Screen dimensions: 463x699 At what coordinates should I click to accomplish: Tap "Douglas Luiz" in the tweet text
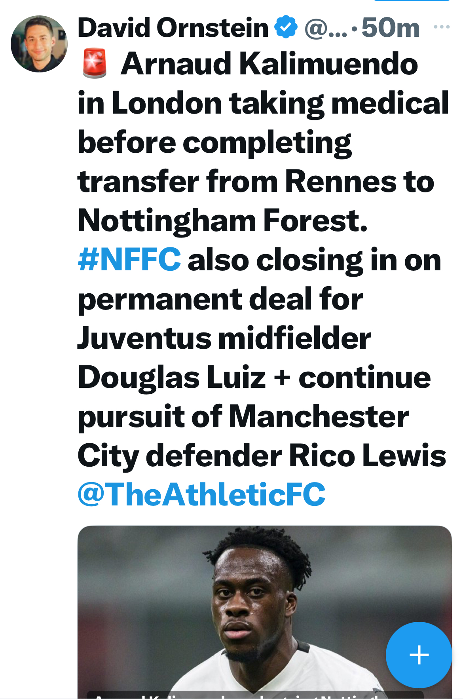pos(171,377)
